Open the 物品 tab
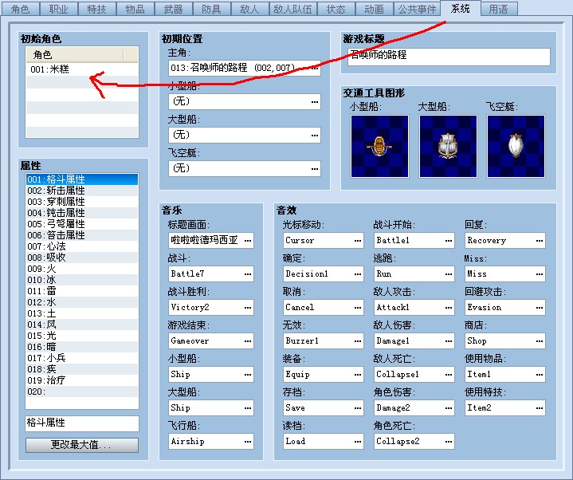573x480 pixels. [x=135, y=9]
